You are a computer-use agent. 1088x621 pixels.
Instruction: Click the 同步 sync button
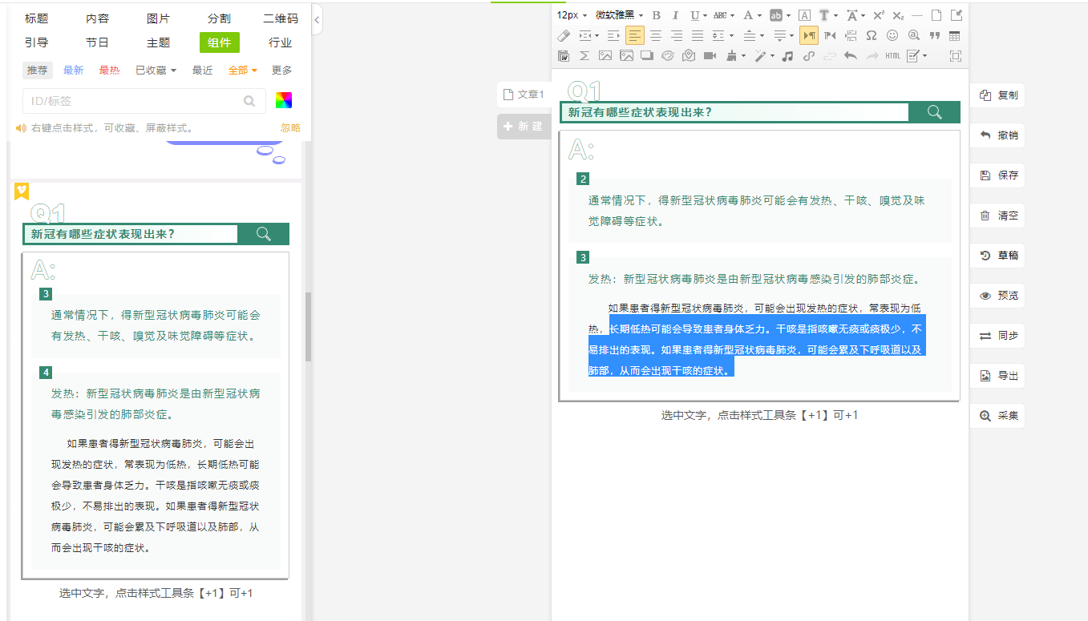tap(997, 336)
